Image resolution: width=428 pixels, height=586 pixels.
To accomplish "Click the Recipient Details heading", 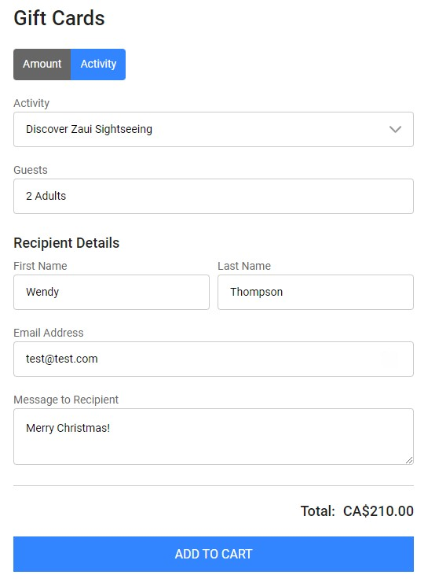I will coord(67,243).
